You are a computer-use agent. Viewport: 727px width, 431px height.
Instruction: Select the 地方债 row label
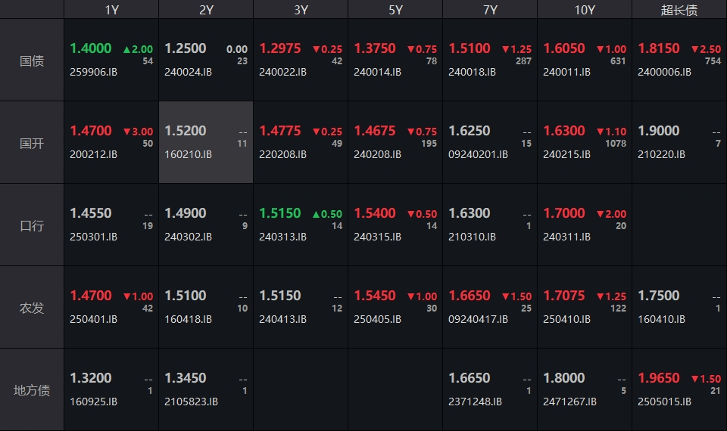pos(32,390)
